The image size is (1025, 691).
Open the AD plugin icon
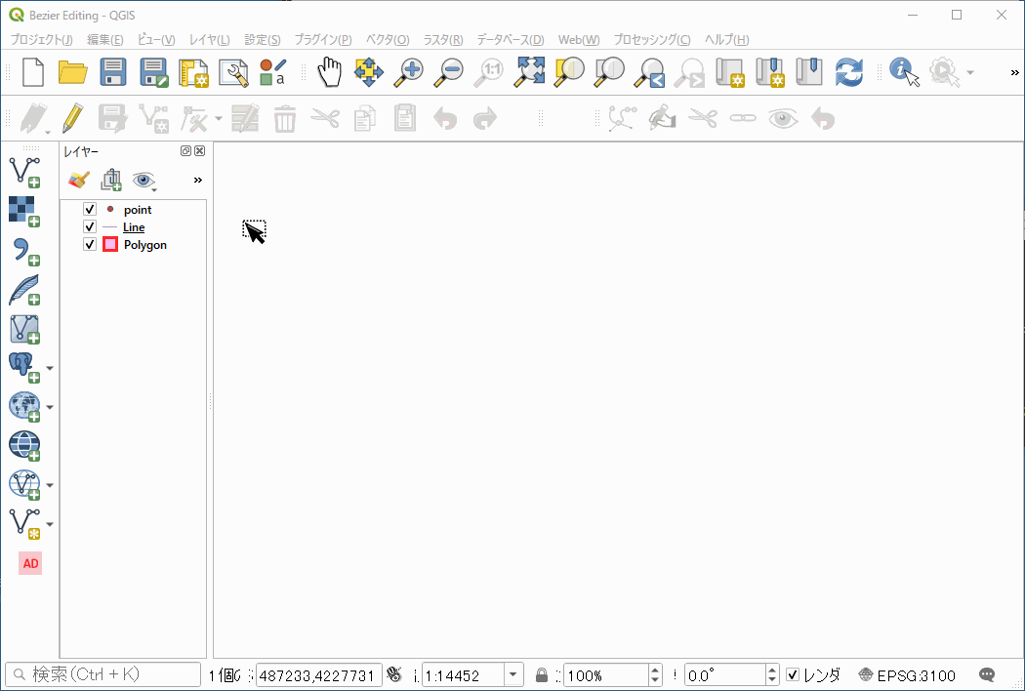[x=30, y=563]
